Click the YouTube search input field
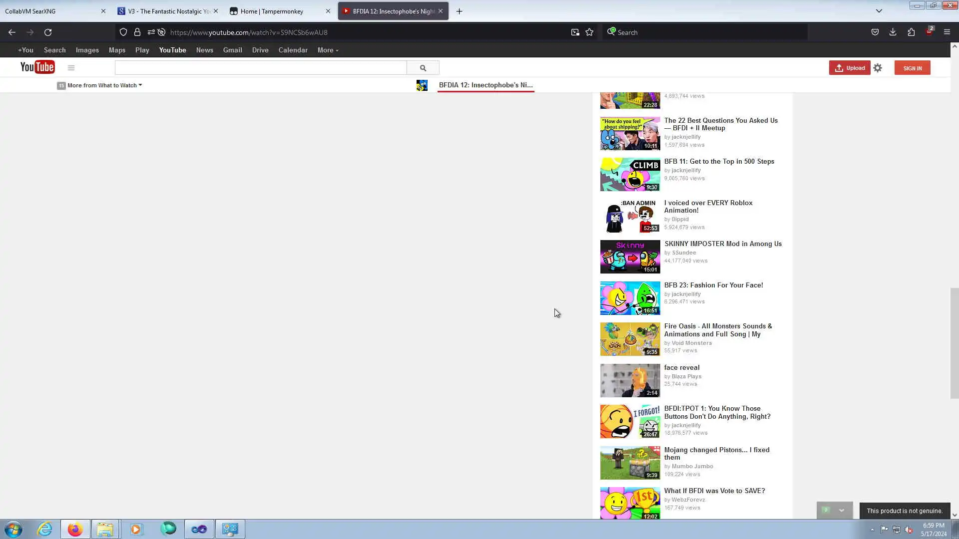Screen dimensions: 959x539 (x=260, y=68)
